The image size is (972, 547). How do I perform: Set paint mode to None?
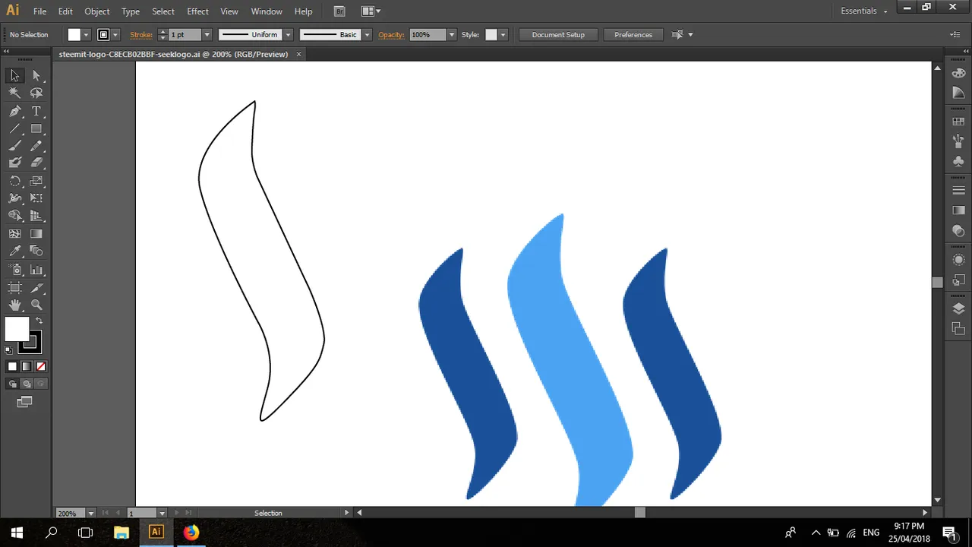point(41,366)
